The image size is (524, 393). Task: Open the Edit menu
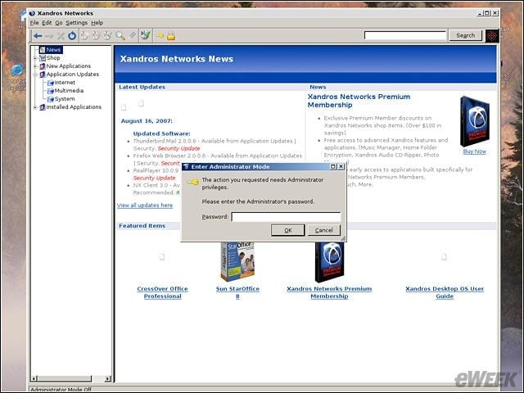click(x=47, y=23)
